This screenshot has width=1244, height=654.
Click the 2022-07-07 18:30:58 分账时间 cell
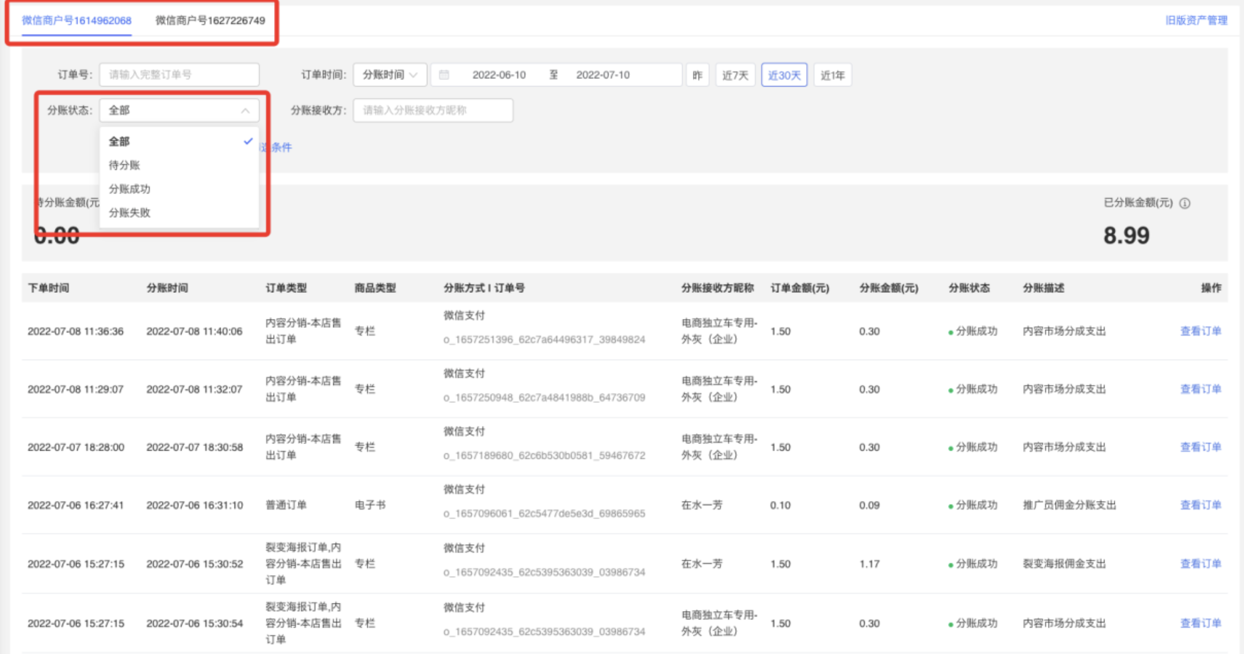pyautogui.click(x=195, y=447)
